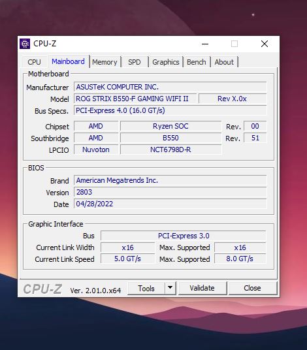Click the Nuvoton LPCIO vendor field
Screen dimensions: 307x350
coord(96,150)
